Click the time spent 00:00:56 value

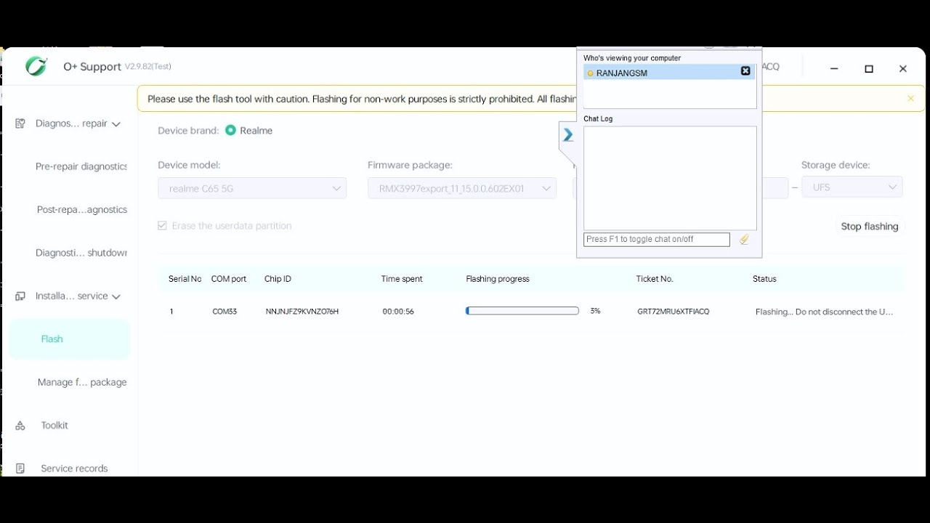pyautogui.click(x=398, y=312)
